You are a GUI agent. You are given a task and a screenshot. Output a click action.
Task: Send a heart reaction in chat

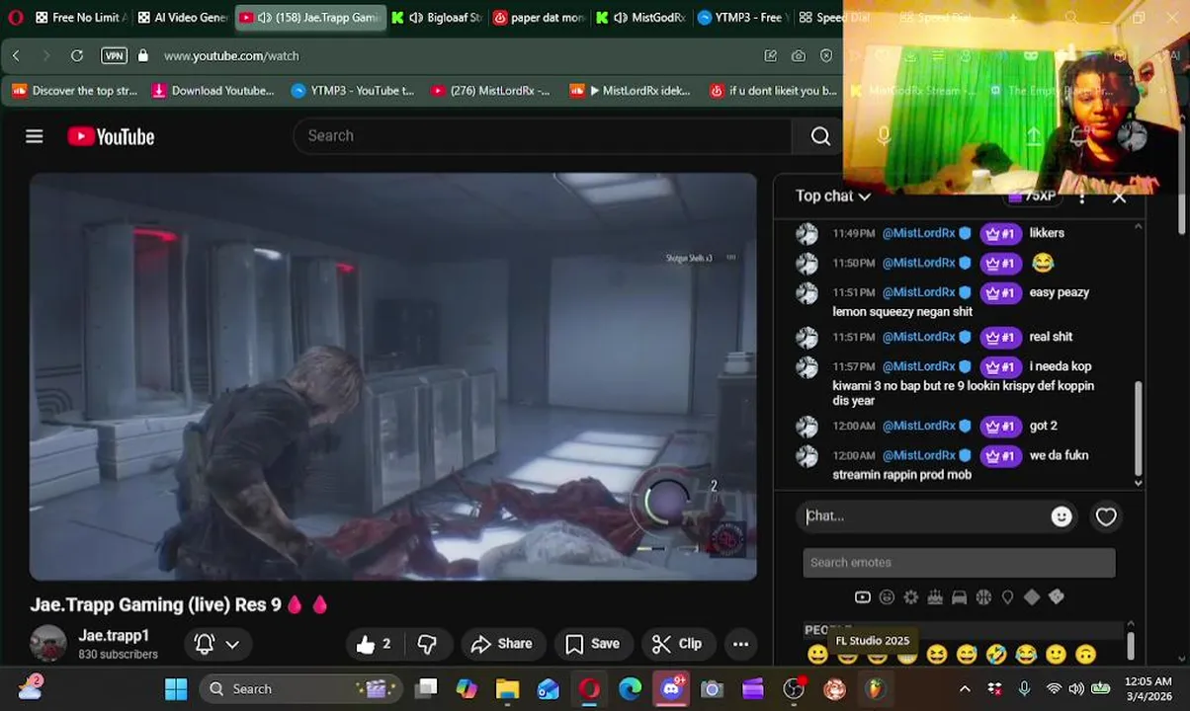(x=1106, y=516)
